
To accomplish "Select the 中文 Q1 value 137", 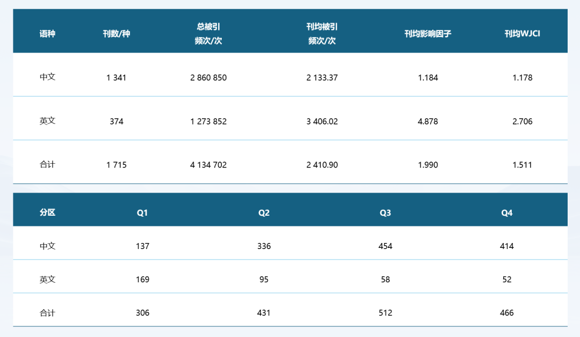I will click(142, 246).
